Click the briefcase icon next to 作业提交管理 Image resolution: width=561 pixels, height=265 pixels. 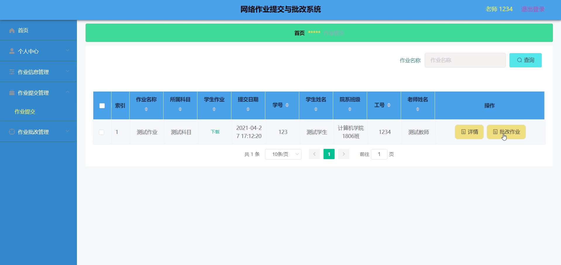click(x=12, y=93)
